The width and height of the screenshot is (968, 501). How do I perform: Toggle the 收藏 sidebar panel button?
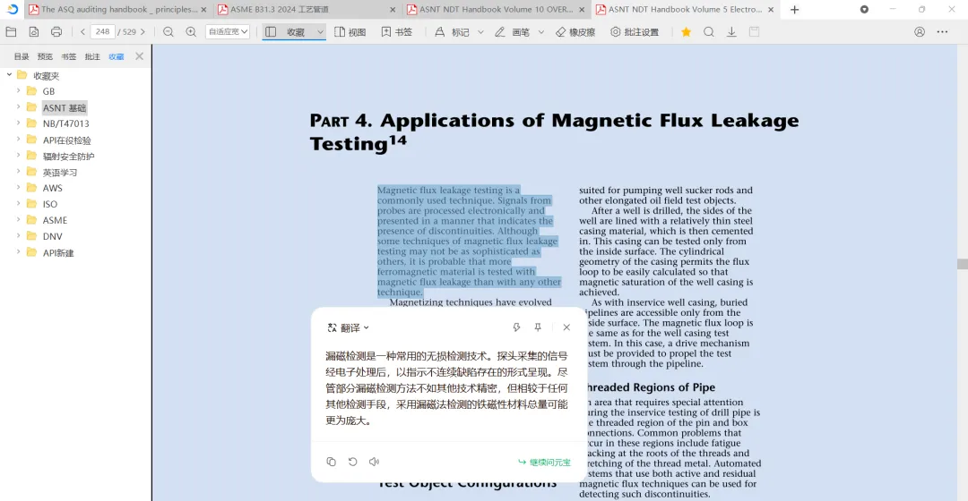[x=288, y=32]
